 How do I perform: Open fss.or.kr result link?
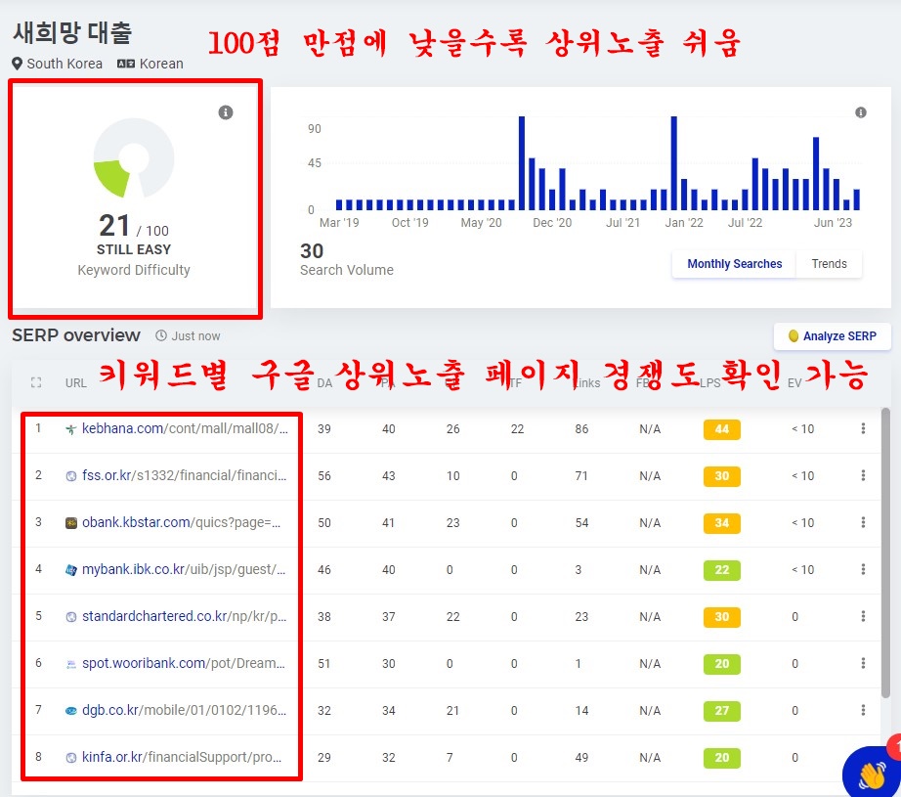[x=185, y=475]
